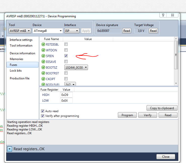Click the LOW fuse register value field
Screen dimensions: 186x163
tap(66, 100)
